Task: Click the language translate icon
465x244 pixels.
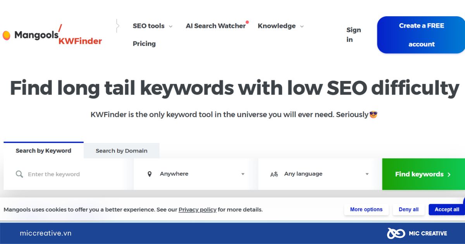Action: (x=274, y=174)
